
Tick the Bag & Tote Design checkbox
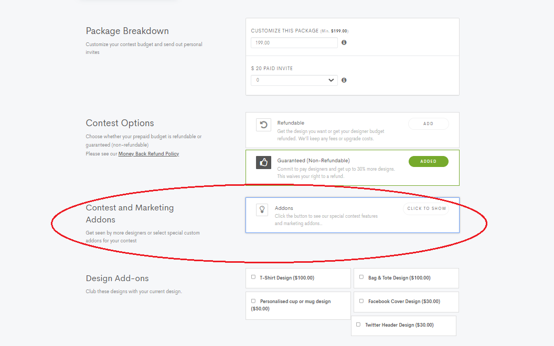[x=361, y=277]
